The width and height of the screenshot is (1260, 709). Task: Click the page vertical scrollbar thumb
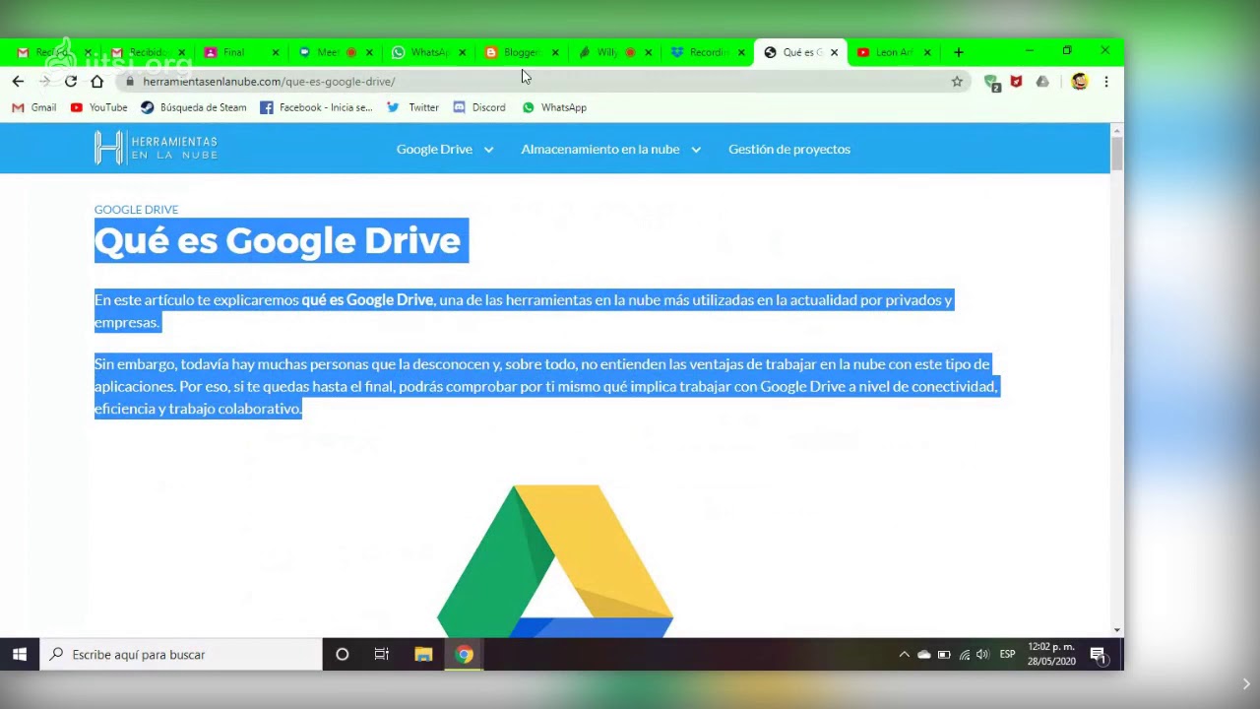click(1116, 155)
